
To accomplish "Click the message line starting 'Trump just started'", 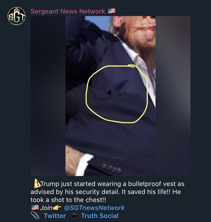I will pyautogui.click(x=109, y=184).
